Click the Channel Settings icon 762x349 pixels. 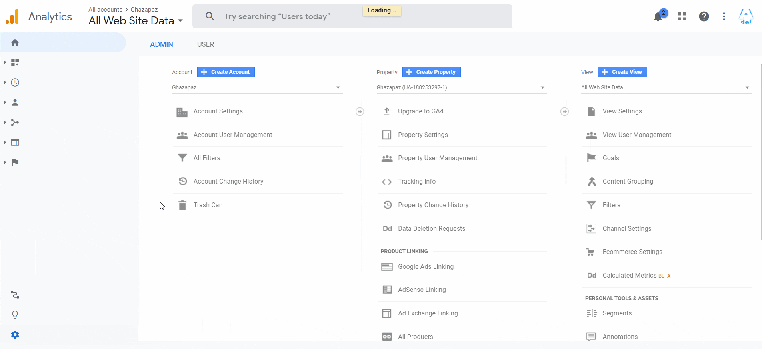coord(591,228)
